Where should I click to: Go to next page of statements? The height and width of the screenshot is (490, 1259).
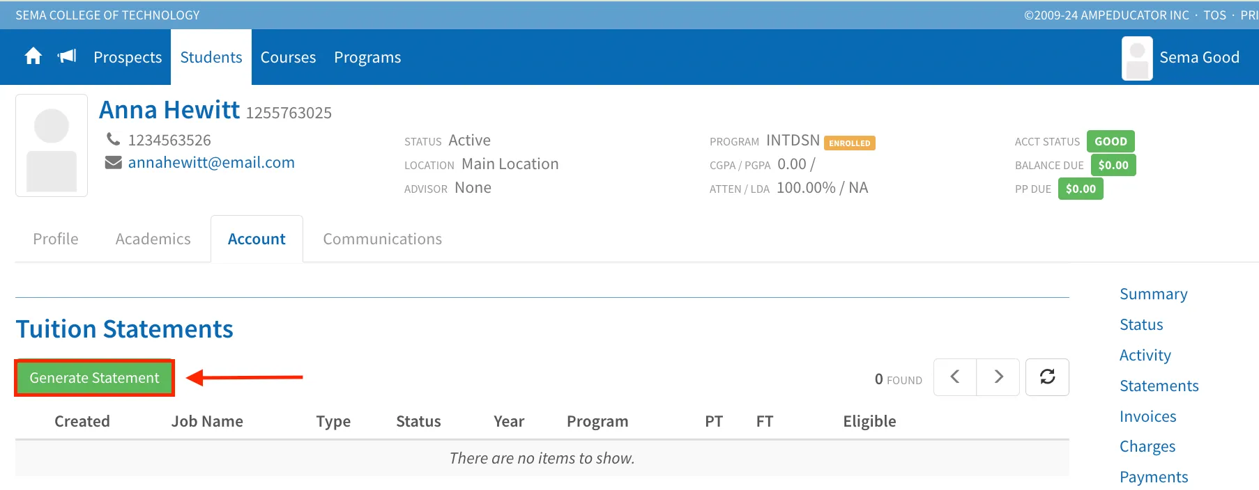(998, 377)
